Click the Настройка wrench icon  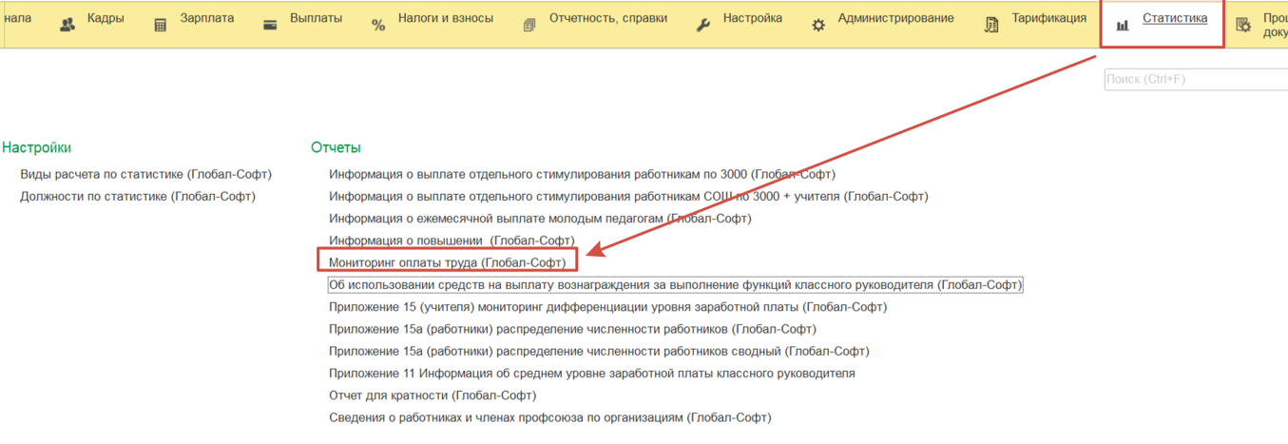(x=703, y=26)
